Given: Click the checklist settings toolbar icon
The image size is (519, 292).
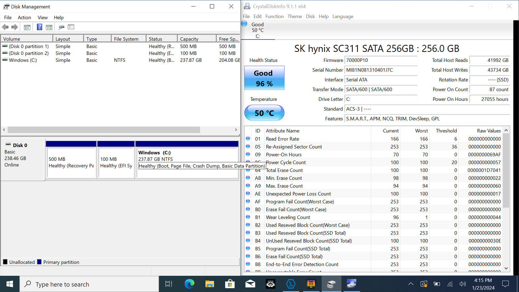Looking at the screenshot, I should click(71, 27).
